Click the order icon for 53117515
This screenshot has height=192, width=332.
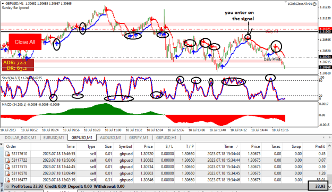point(7,167)
